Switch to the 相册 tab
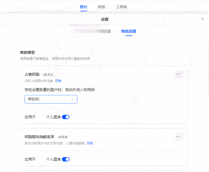This screenshot has height=172, width=209. click(102, 7)
